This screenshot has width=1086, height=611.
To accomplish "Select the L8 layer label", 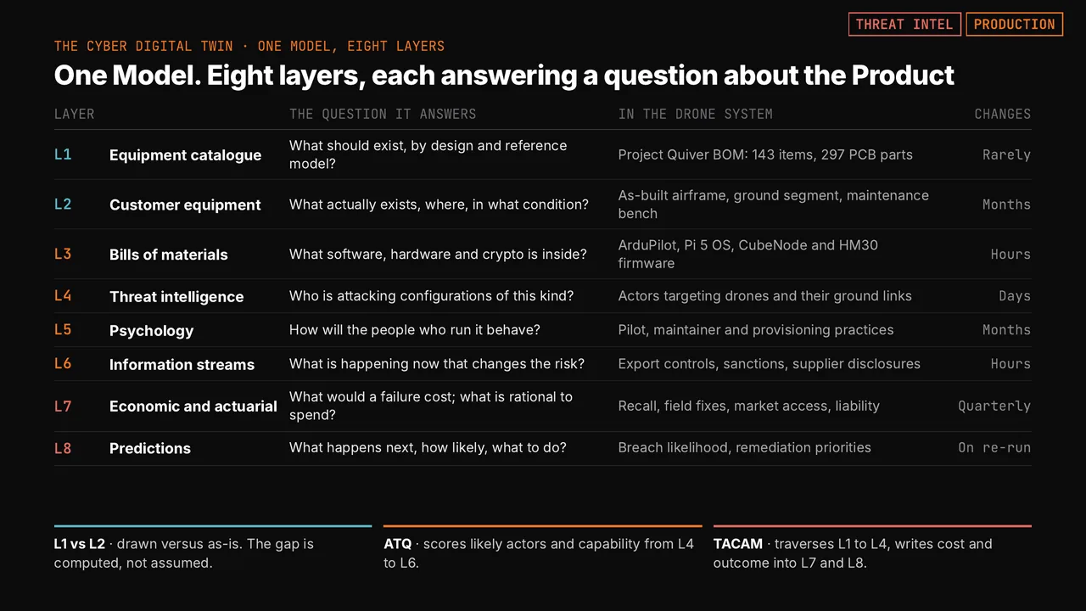I will tap(63, 448).
